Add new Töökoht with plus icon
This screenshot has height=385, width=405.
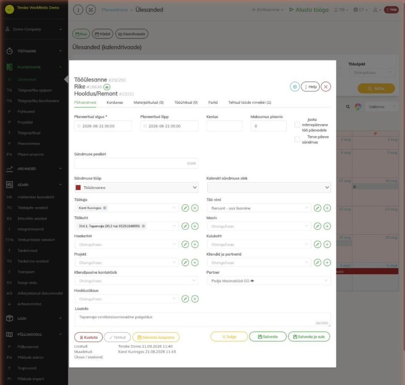pos(195,226)
